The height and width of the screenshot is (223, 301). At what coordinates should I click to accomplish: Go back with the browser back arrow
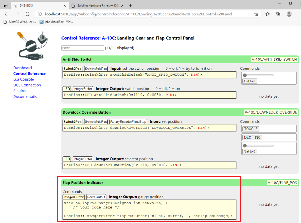click(x=7, y=14)
